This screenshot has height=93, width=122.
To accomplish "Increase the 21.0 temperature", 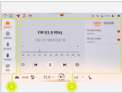I will 53,77.
